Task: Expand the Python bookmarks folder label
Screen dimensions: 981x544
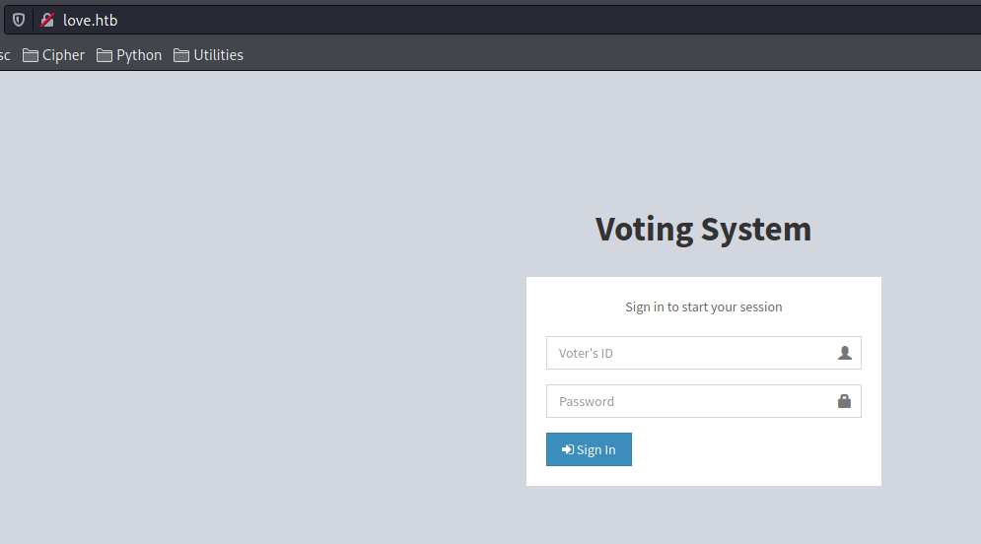Action: (x=139, y=55)
